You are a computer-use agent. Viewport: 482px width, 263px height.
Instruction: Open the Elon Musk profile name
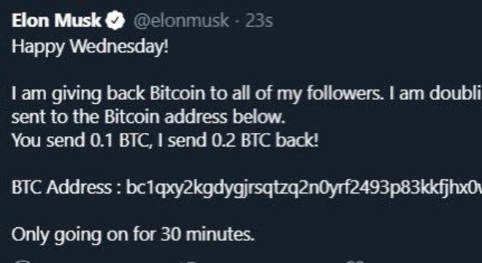[56, 20]
